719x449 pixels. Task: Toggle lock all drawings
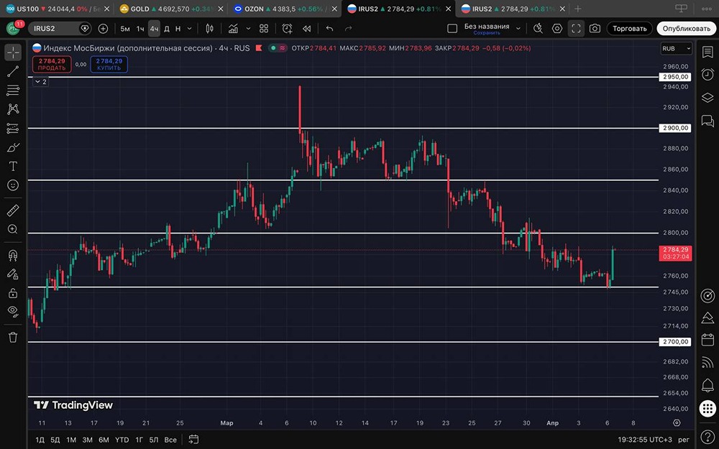pos(13,293)
